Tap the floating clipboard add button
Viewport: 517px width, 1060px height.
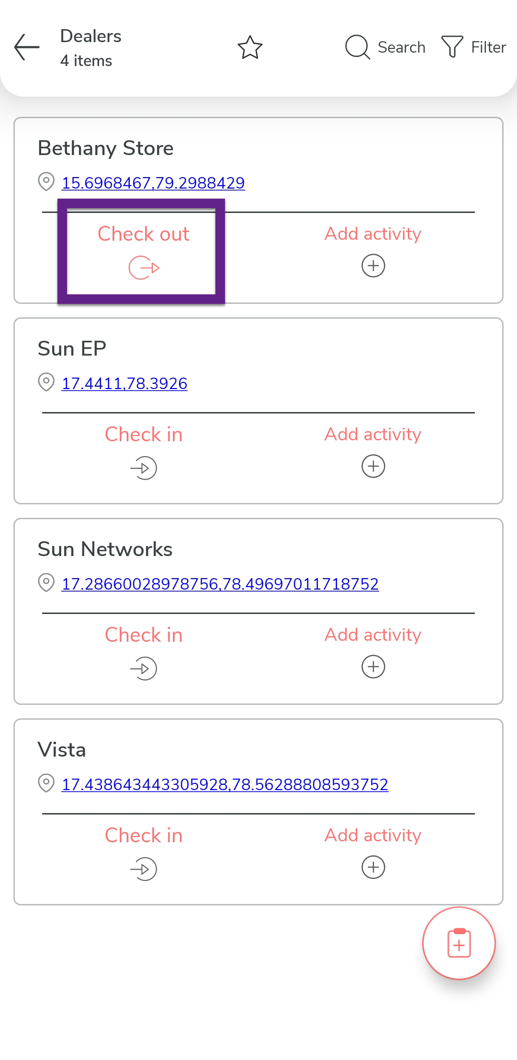(x=459, y=943)
